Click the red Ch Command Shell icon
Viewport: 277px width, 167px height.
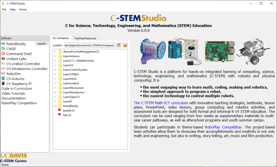pos(3,54)
